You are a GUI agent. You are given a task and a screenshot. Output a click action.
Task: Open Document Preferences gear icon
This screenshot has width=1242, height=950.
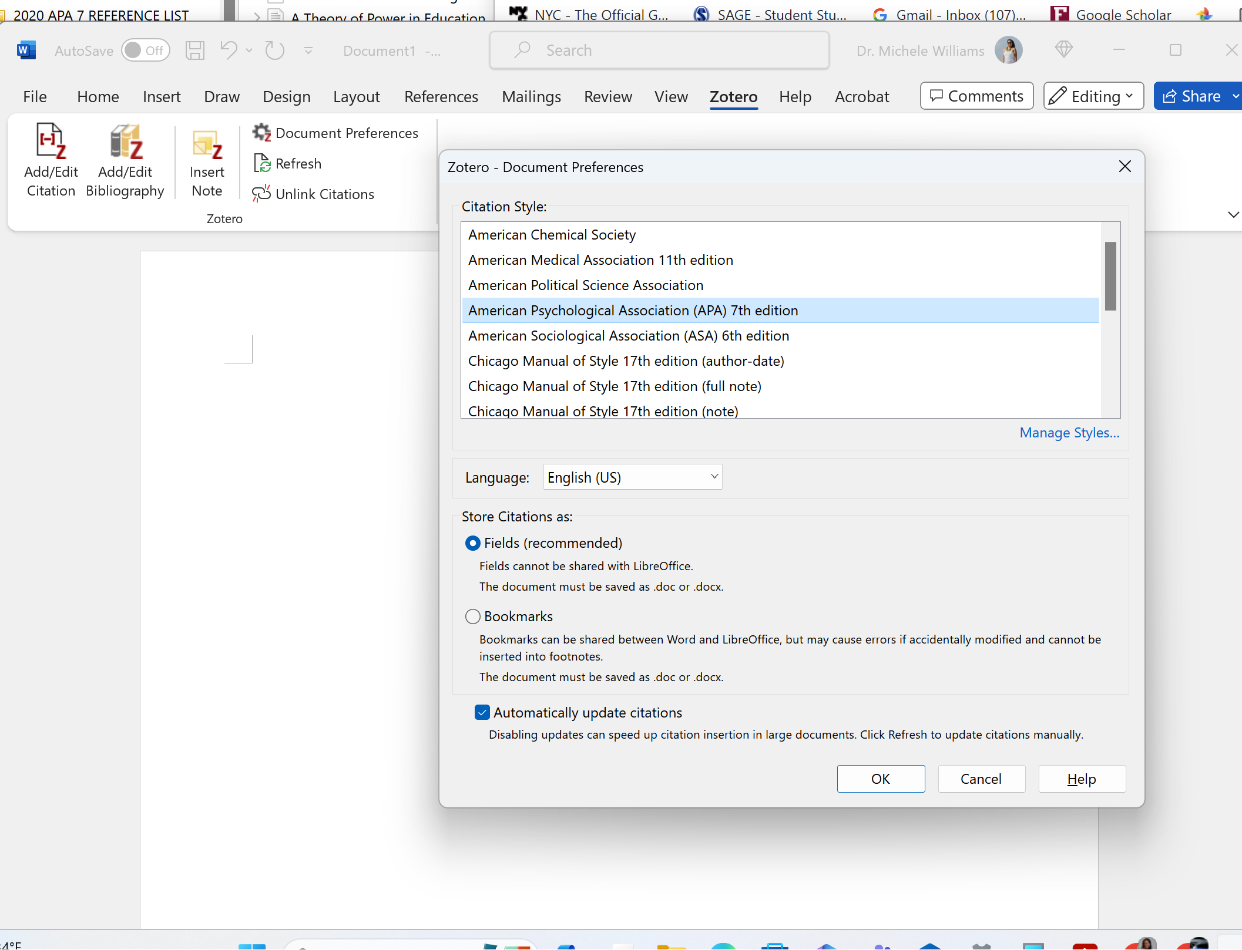click(x=261, y=133)
